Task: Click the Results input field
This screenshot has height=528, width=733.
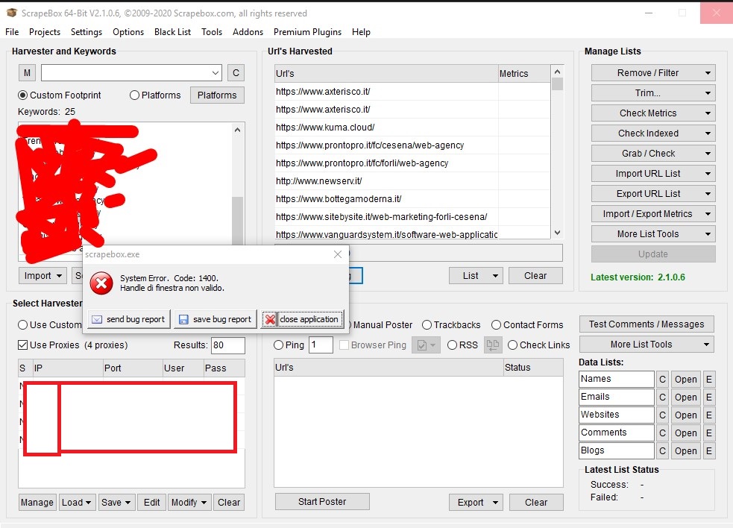Action: click(227, 345)
